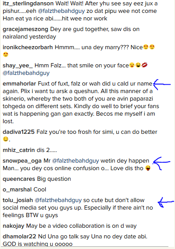The height and width of the screenshot is (249, 175).
Task: Open gracejameszong's profile username
Action: tap(25, 29)
